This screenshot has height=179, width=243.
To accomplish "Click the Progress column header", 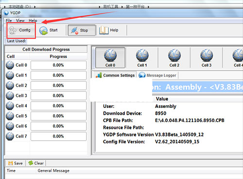I will 58,57.
